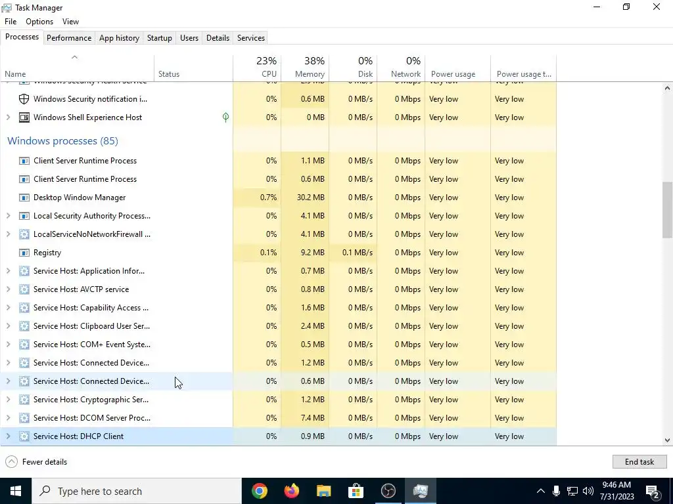This screenshot has width=673, height=504.
Task: Open File Explorer from the taskbar
Action: pos(323,491)
